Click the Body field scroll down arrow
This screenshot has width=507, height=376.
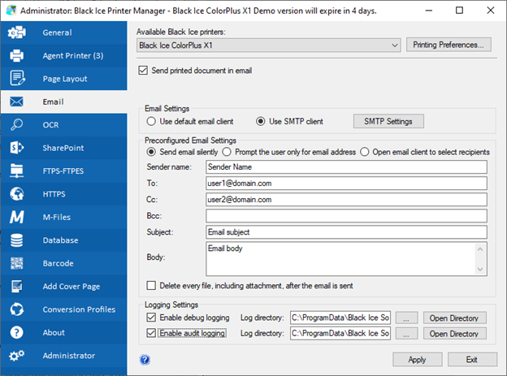pos(480,270)
